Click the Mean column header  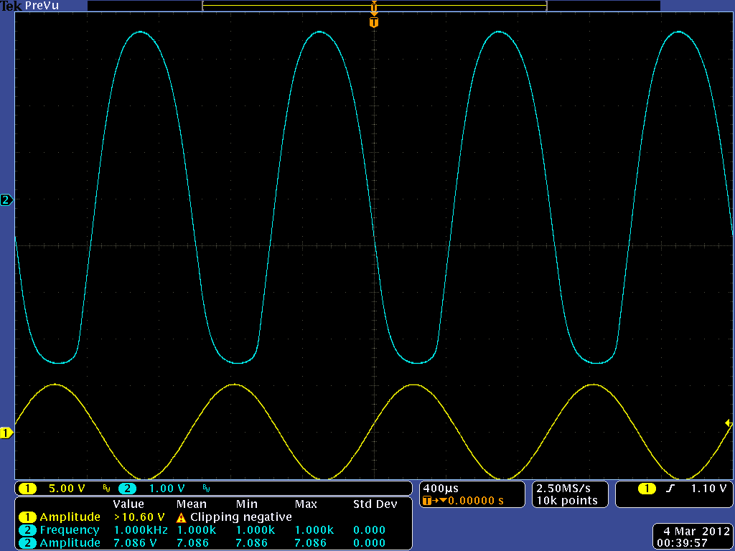191,504
